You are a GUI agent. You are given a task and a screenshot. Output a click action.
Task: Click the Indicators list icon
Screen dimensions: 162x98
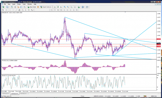click(79, 7)
